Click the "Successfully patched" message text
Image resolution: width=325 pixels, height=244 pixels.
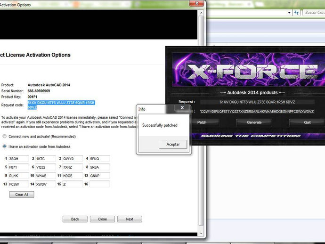160,125
